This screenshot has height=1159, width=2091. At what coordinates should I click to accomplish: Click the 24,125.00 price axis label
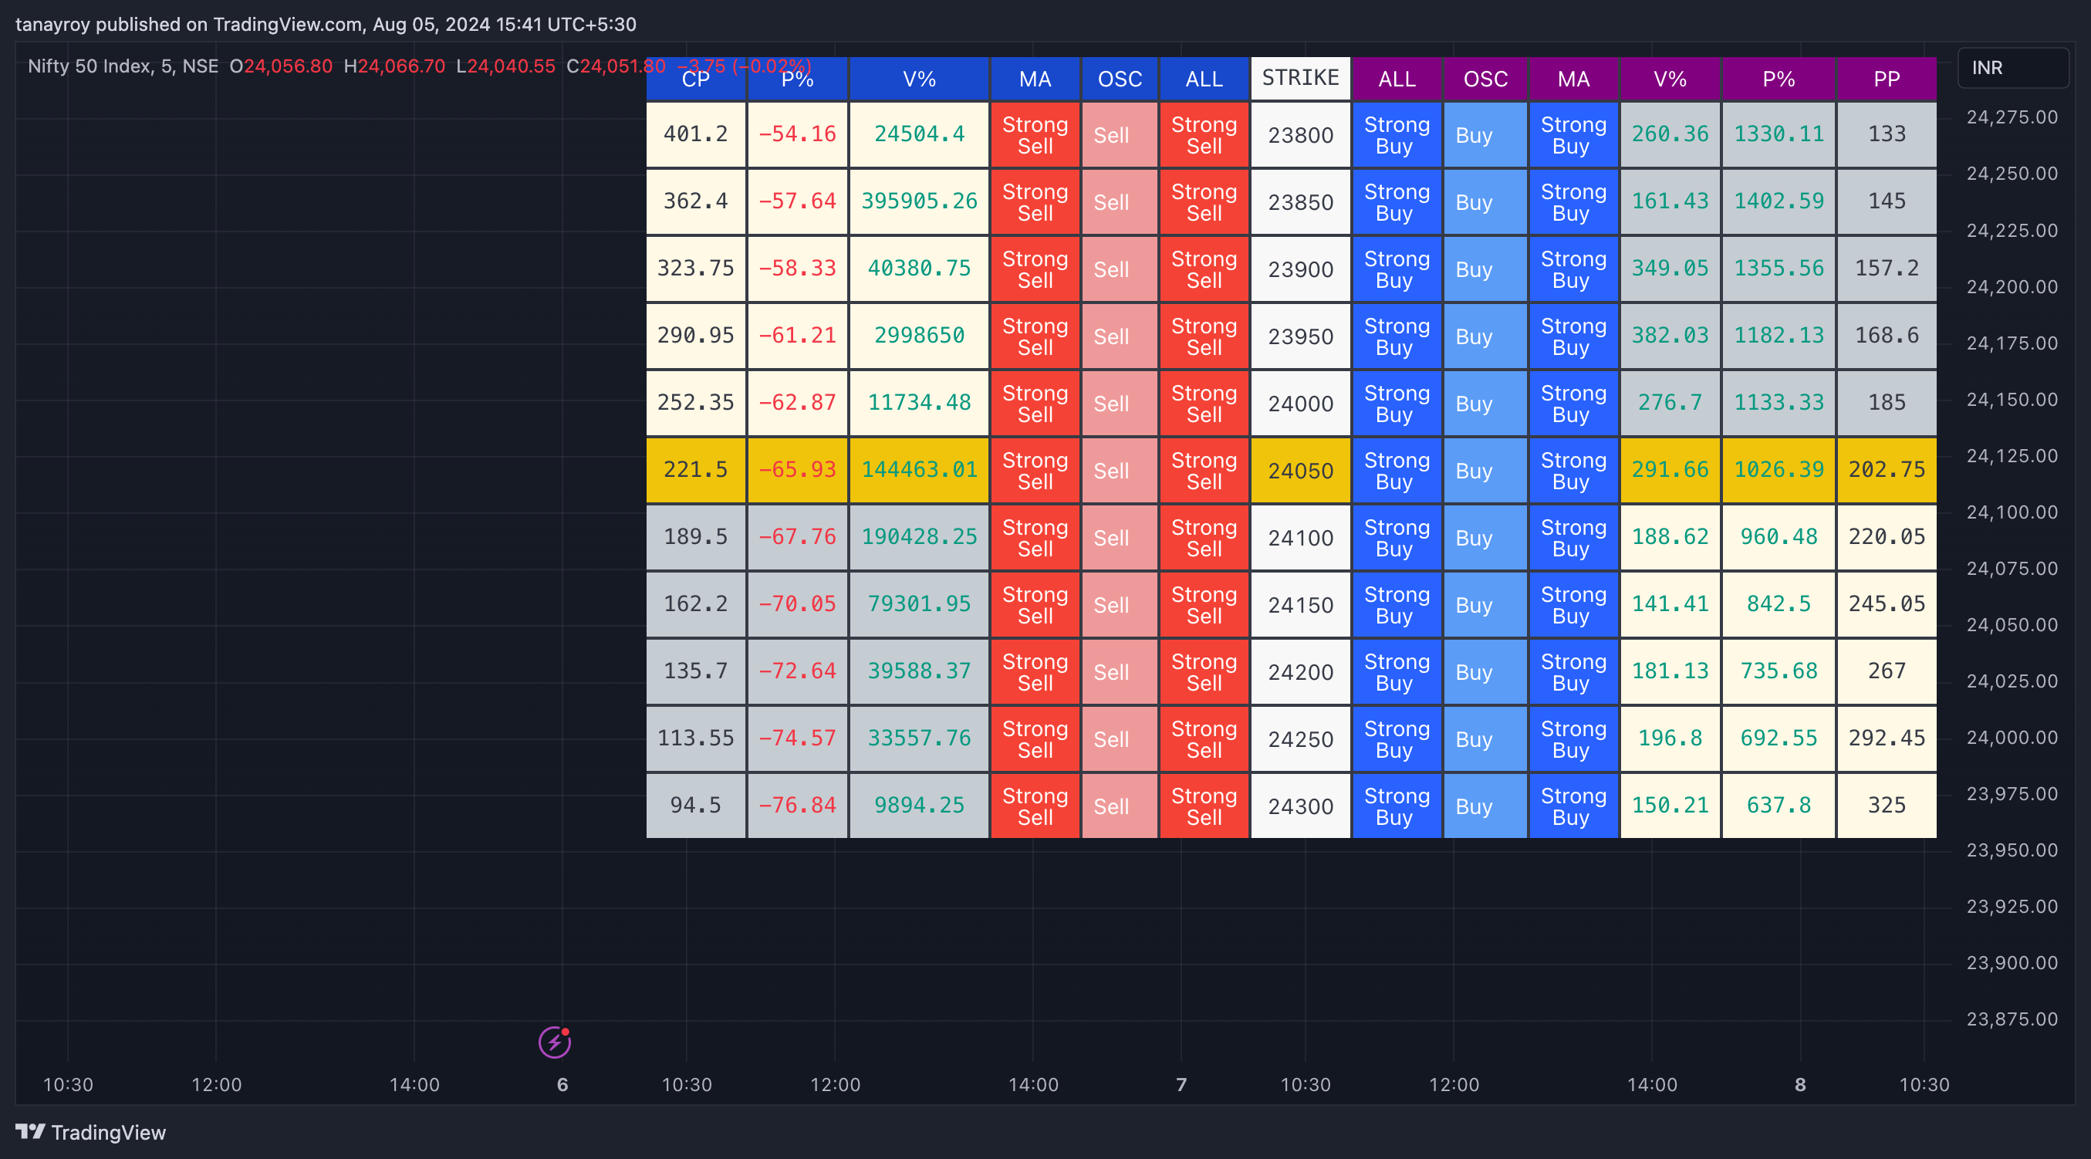point(2012,456)
